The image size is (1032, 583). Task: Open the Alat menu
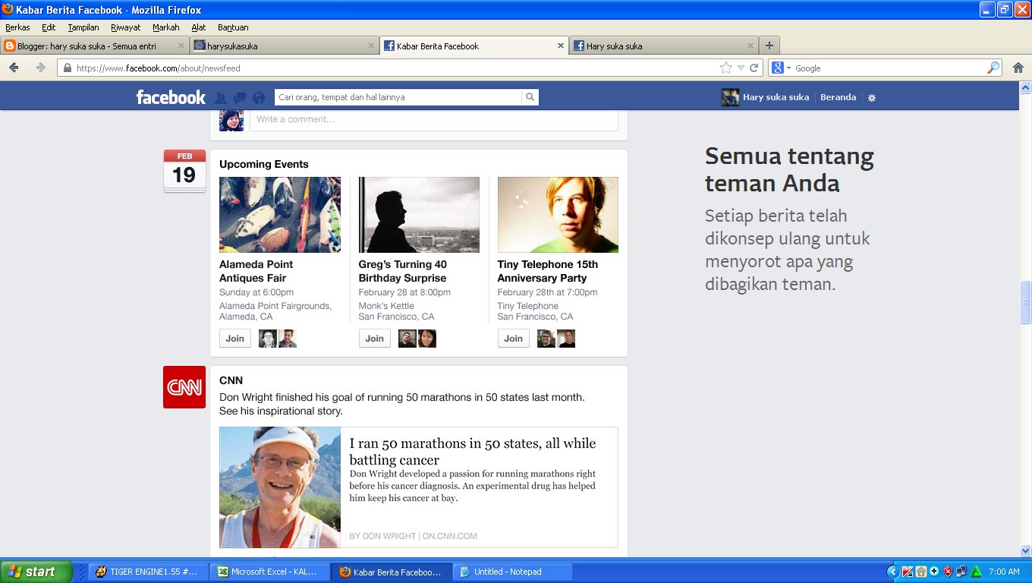pos(199,27)
